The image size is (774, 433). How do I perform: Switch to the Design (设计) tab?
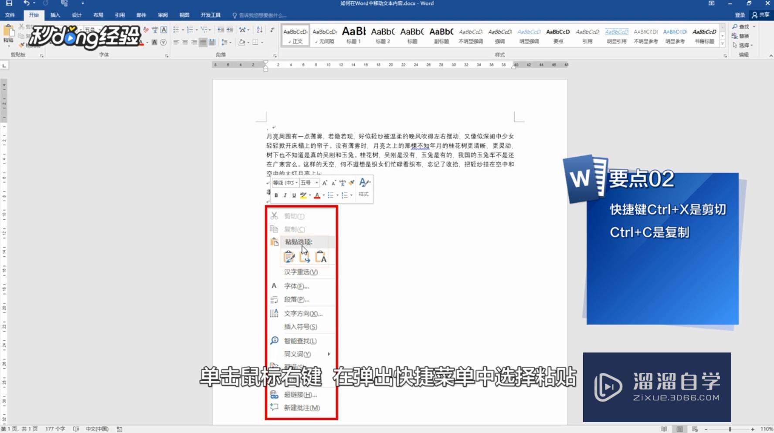(77, 15)
